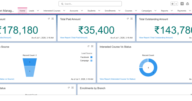Expand the Accounts chevron menu
192x101 pixels.
82,11
